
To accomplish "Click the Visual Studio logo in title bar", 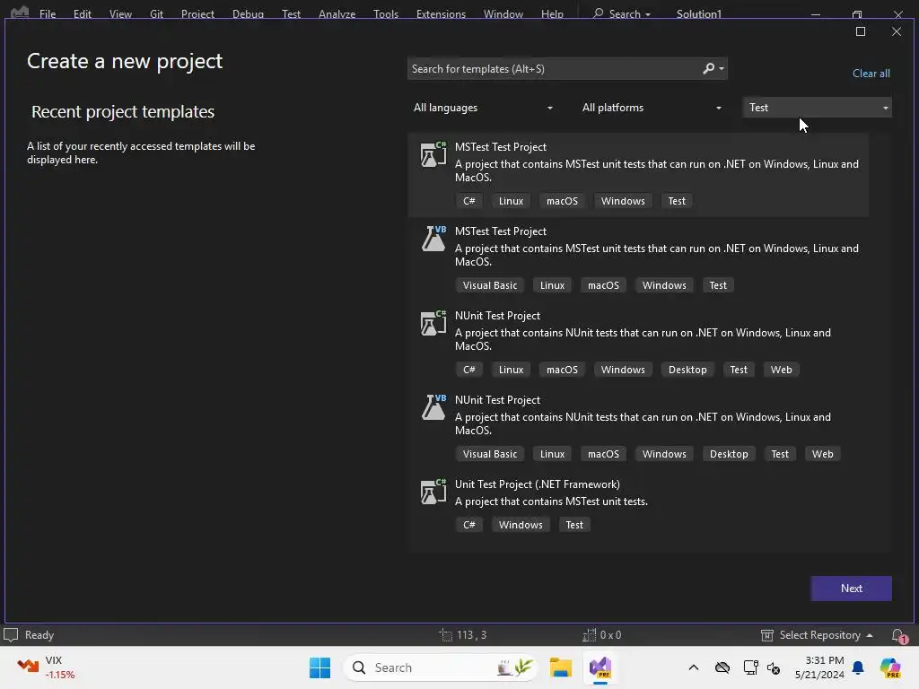I will click(20, 12).
